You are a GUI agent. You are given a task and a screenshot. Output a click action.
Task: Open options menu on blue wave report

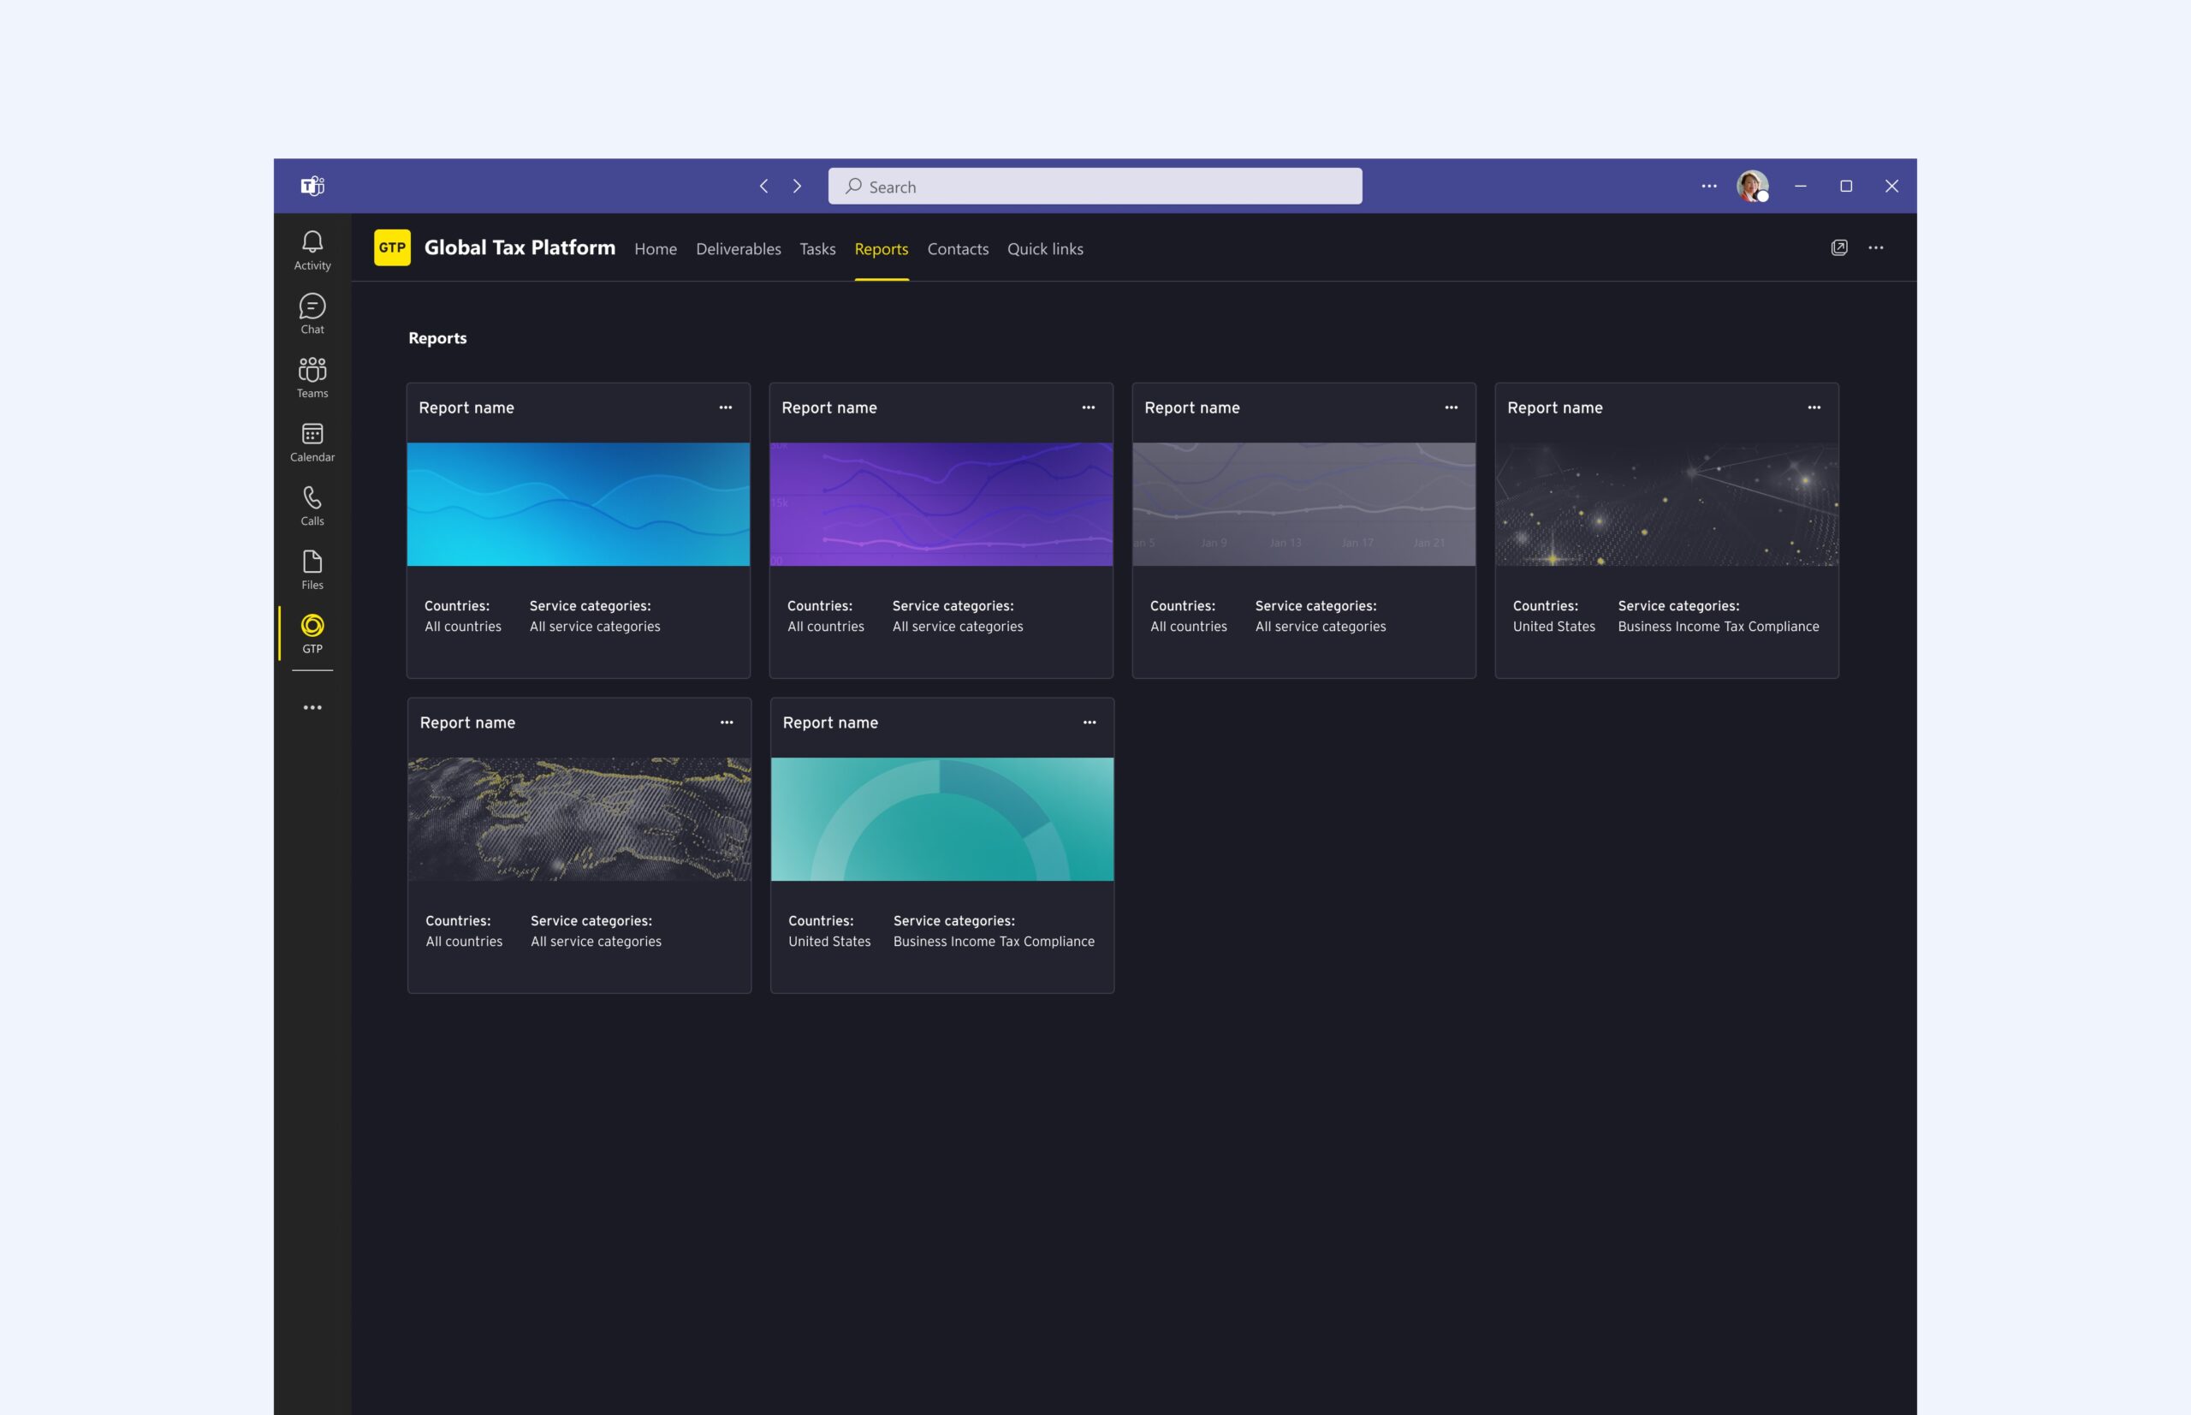pyautogui.click(x=726, y=408)
